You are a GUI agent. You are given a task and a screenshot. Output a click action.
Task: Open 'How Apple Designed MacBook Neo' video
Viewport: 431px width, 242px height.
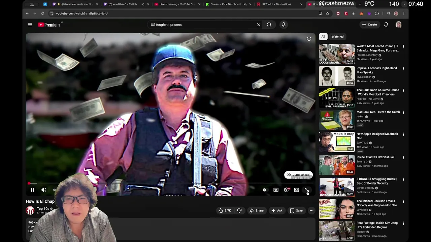377,136
